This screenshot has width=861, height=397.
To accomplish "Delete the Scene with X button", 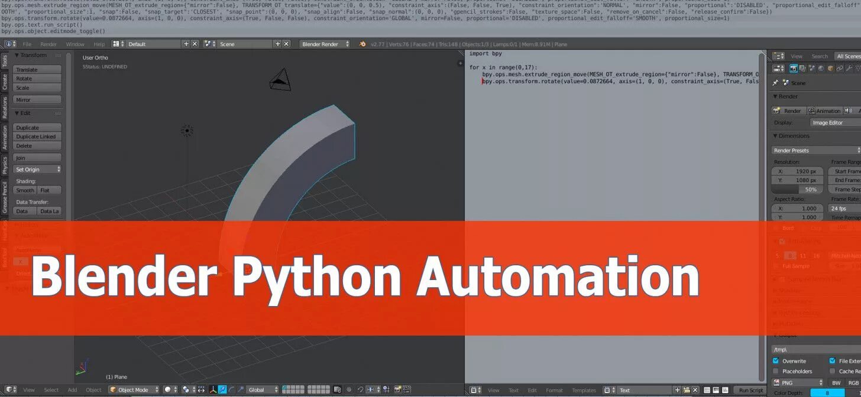I will (x=286, y=44).
